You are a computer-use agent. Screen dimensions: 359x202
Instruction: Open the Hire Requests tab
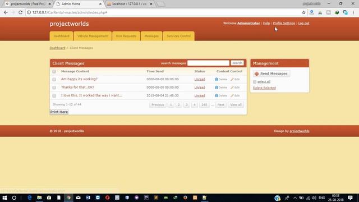coord(126,36)
